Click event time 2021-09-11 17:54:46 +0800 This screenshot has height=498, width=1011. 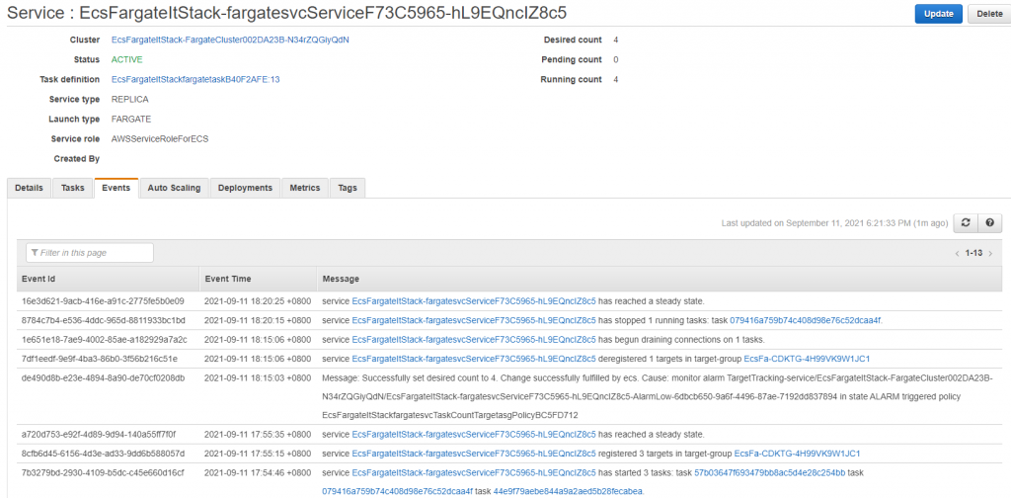pyautogui.click(x=258, y=473)
